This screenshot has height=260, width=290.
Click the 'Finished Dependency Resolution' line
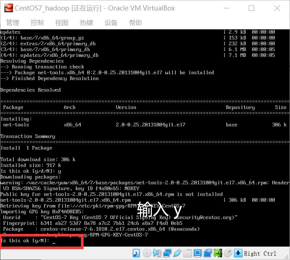coord(50,78)
